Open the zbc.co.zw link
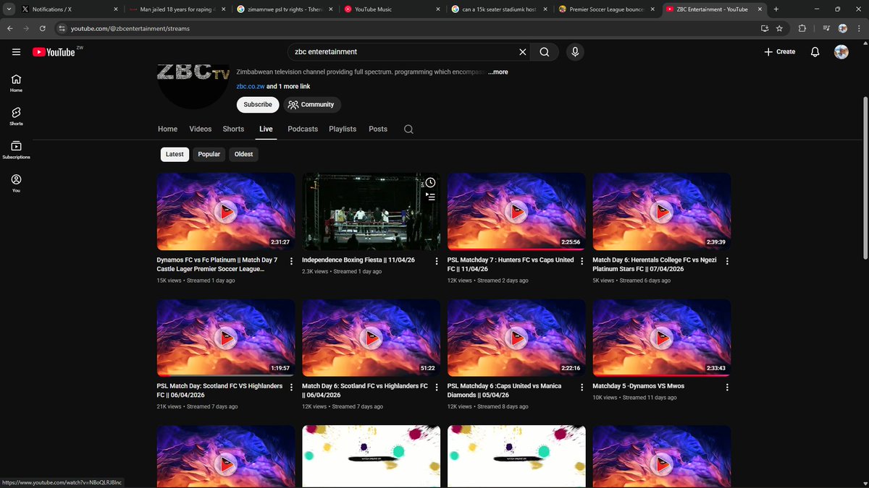 tap(250, 87)
